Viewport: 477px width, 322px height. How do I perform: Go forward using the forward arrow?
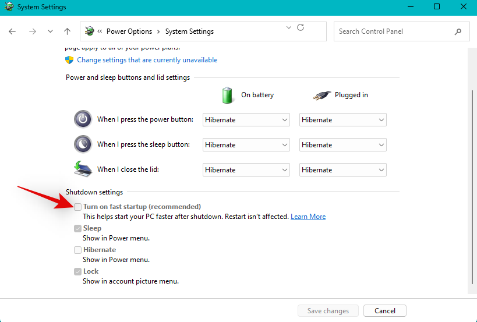pos(33,31)
